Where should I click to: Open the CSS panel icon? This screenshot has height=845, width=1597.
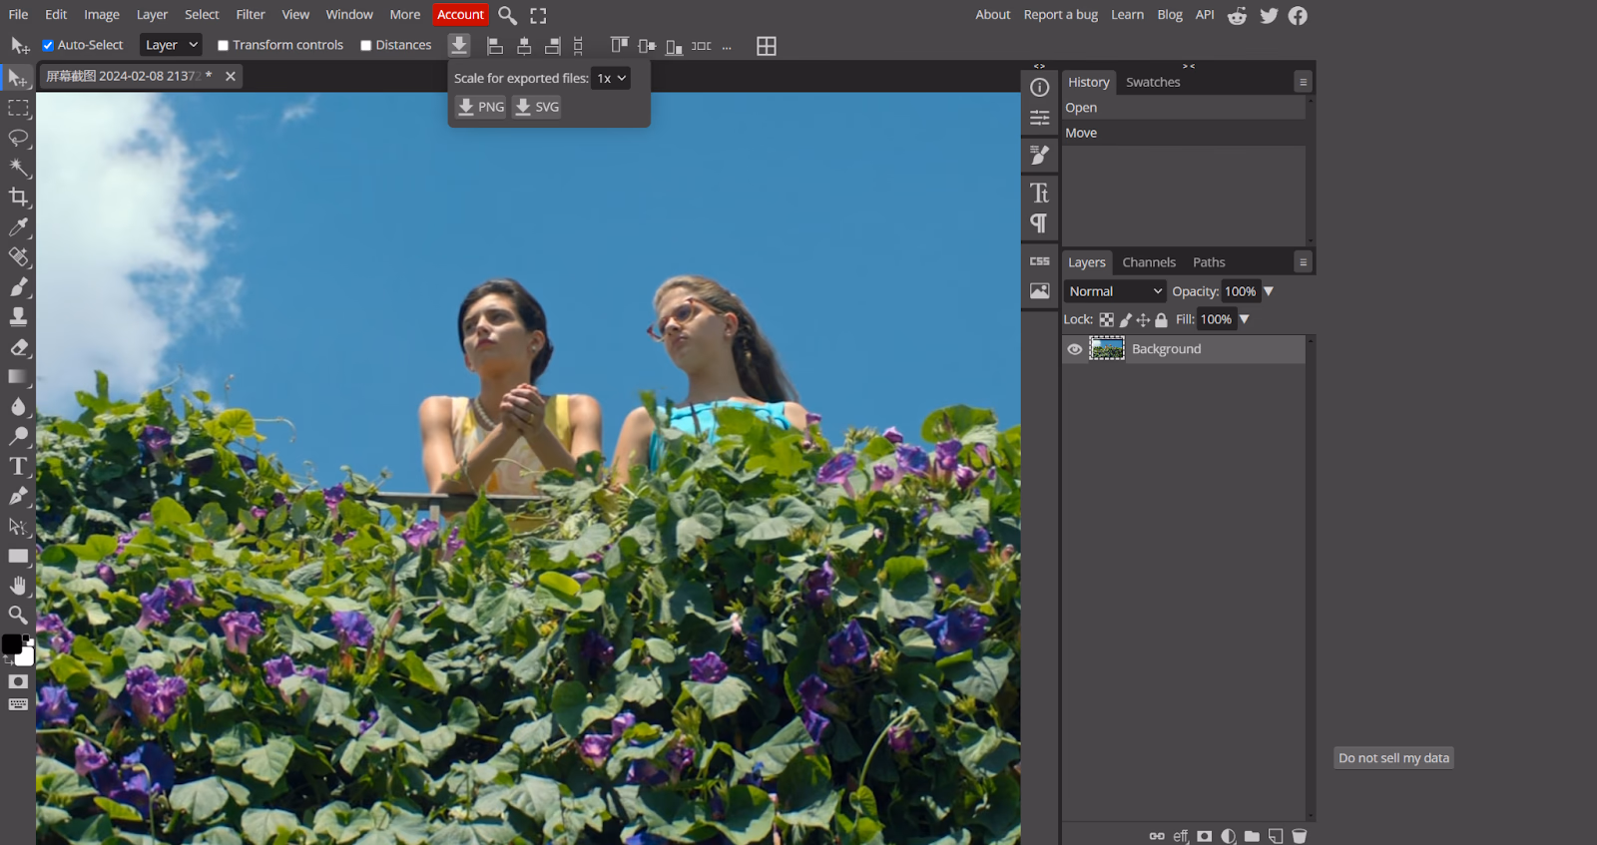coord(1039,261)
